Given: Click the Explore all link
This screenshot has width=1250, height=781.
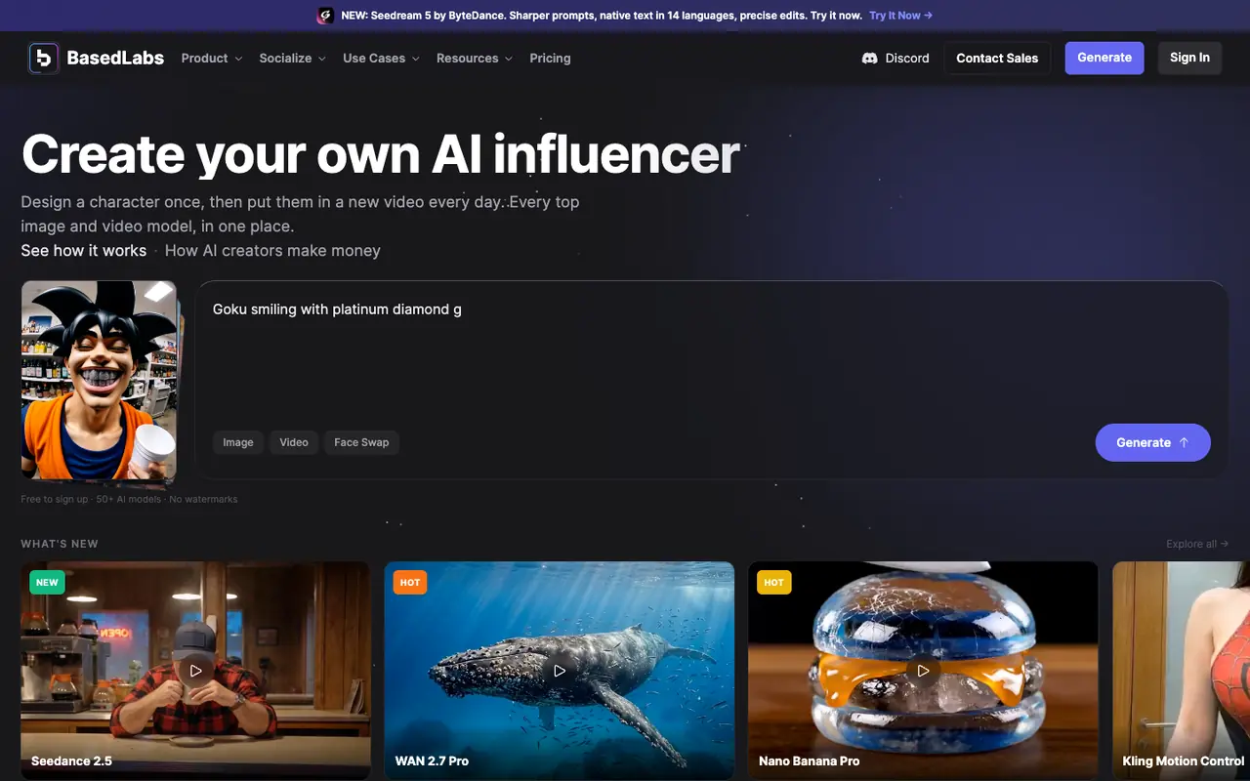Looking at the screenshot, I should coord(1197,544).
